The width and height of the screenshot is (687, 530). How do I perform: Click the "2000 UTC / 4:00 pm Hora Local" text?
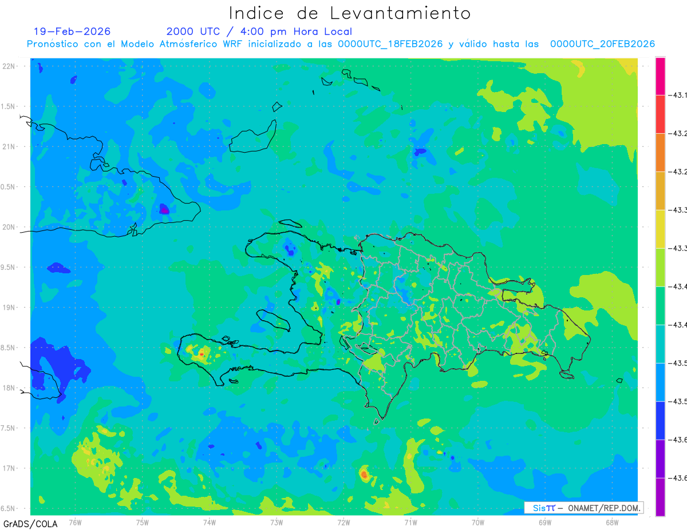259,31
